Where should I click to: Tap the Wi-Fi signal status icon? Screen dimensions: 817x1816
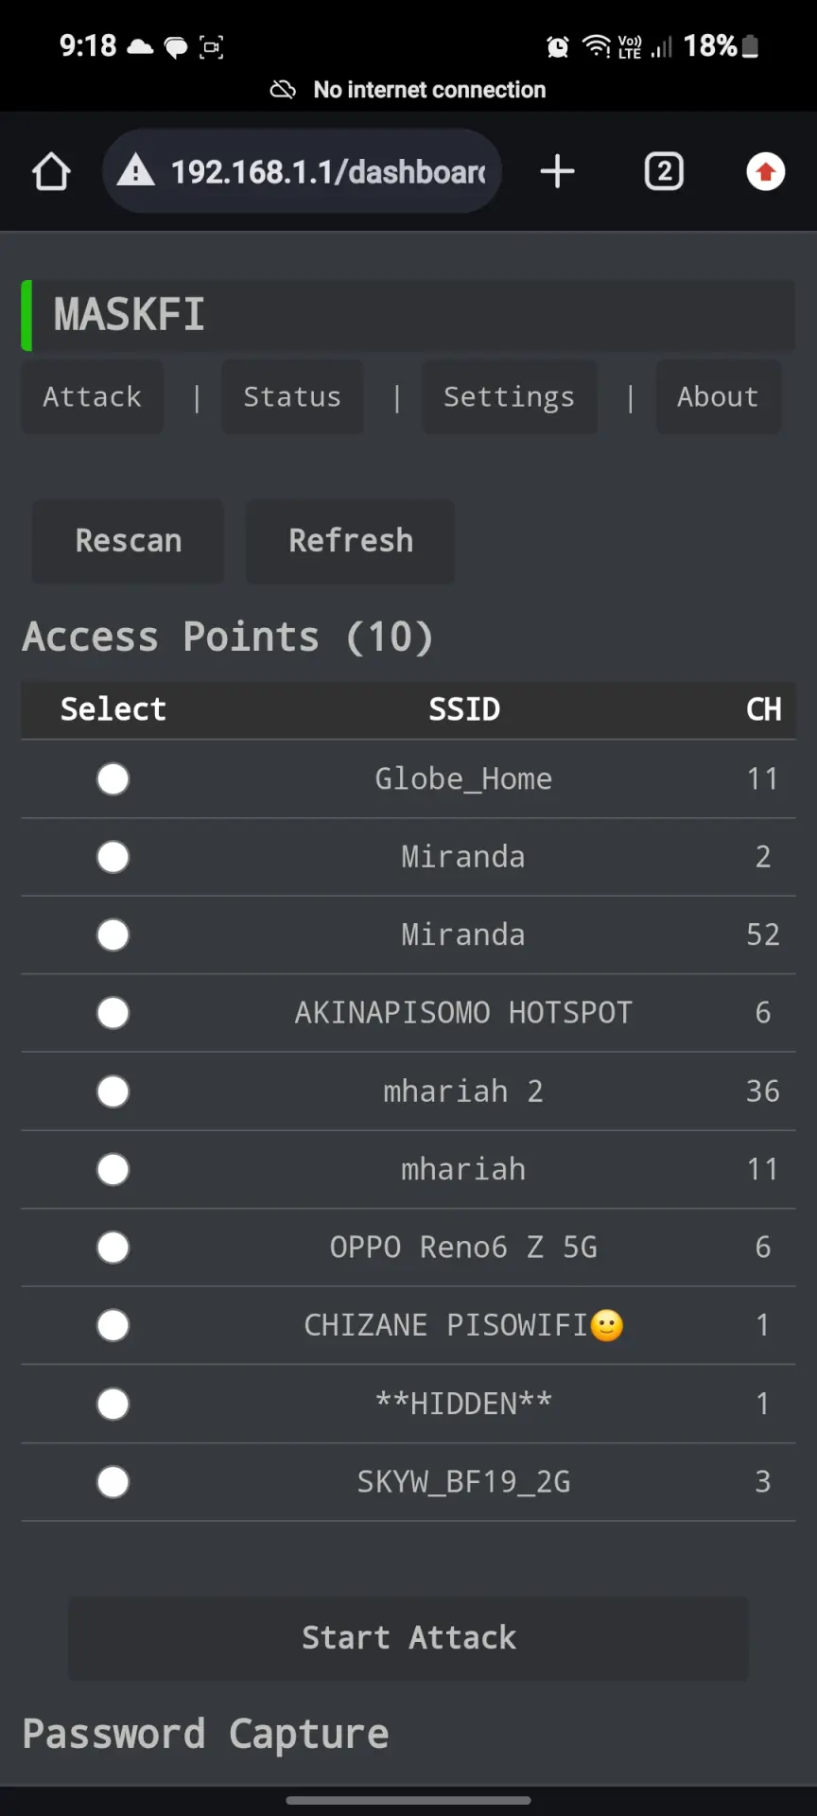pos(597,45)
